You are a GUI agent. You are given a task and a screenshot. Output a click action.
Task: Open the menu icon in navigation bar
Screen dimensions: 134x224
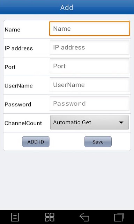click(x=15, y=217)
